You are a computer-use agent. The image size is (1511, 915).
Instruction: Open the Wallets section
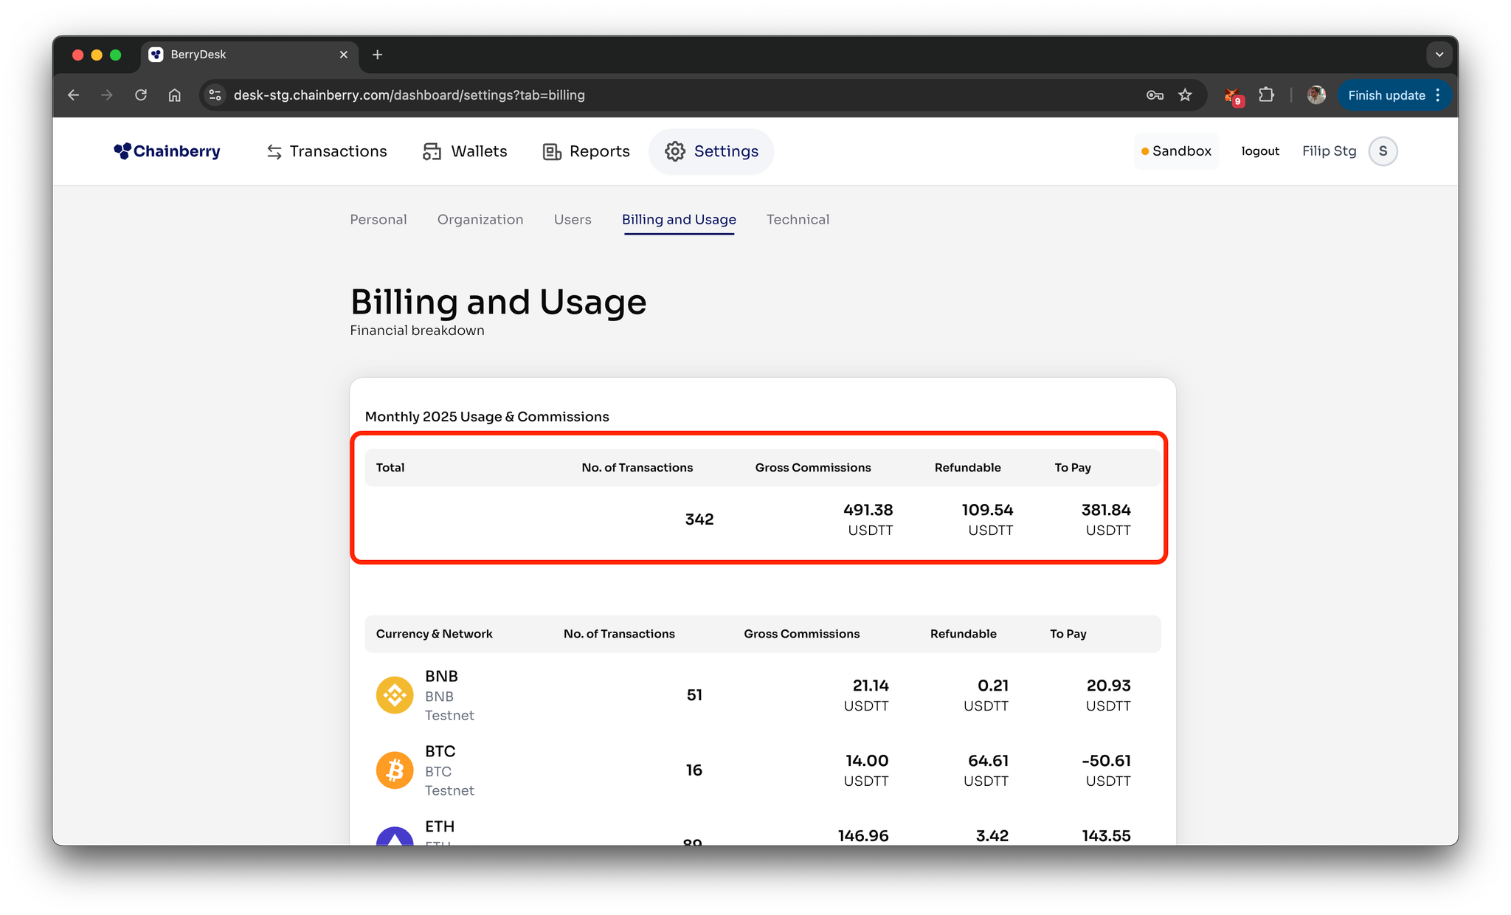pos(465,151)
